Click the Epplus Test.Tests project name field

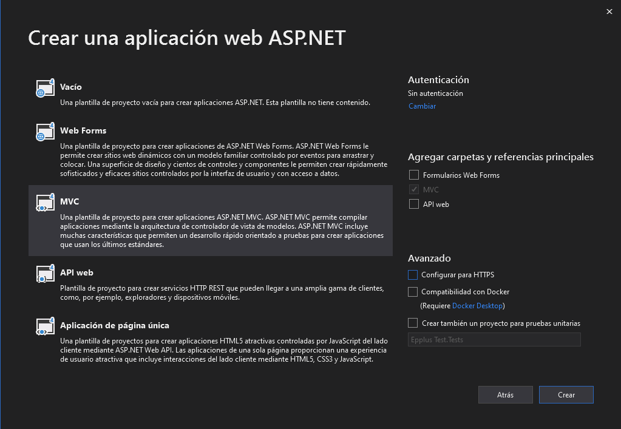click(x=494, y=340)
